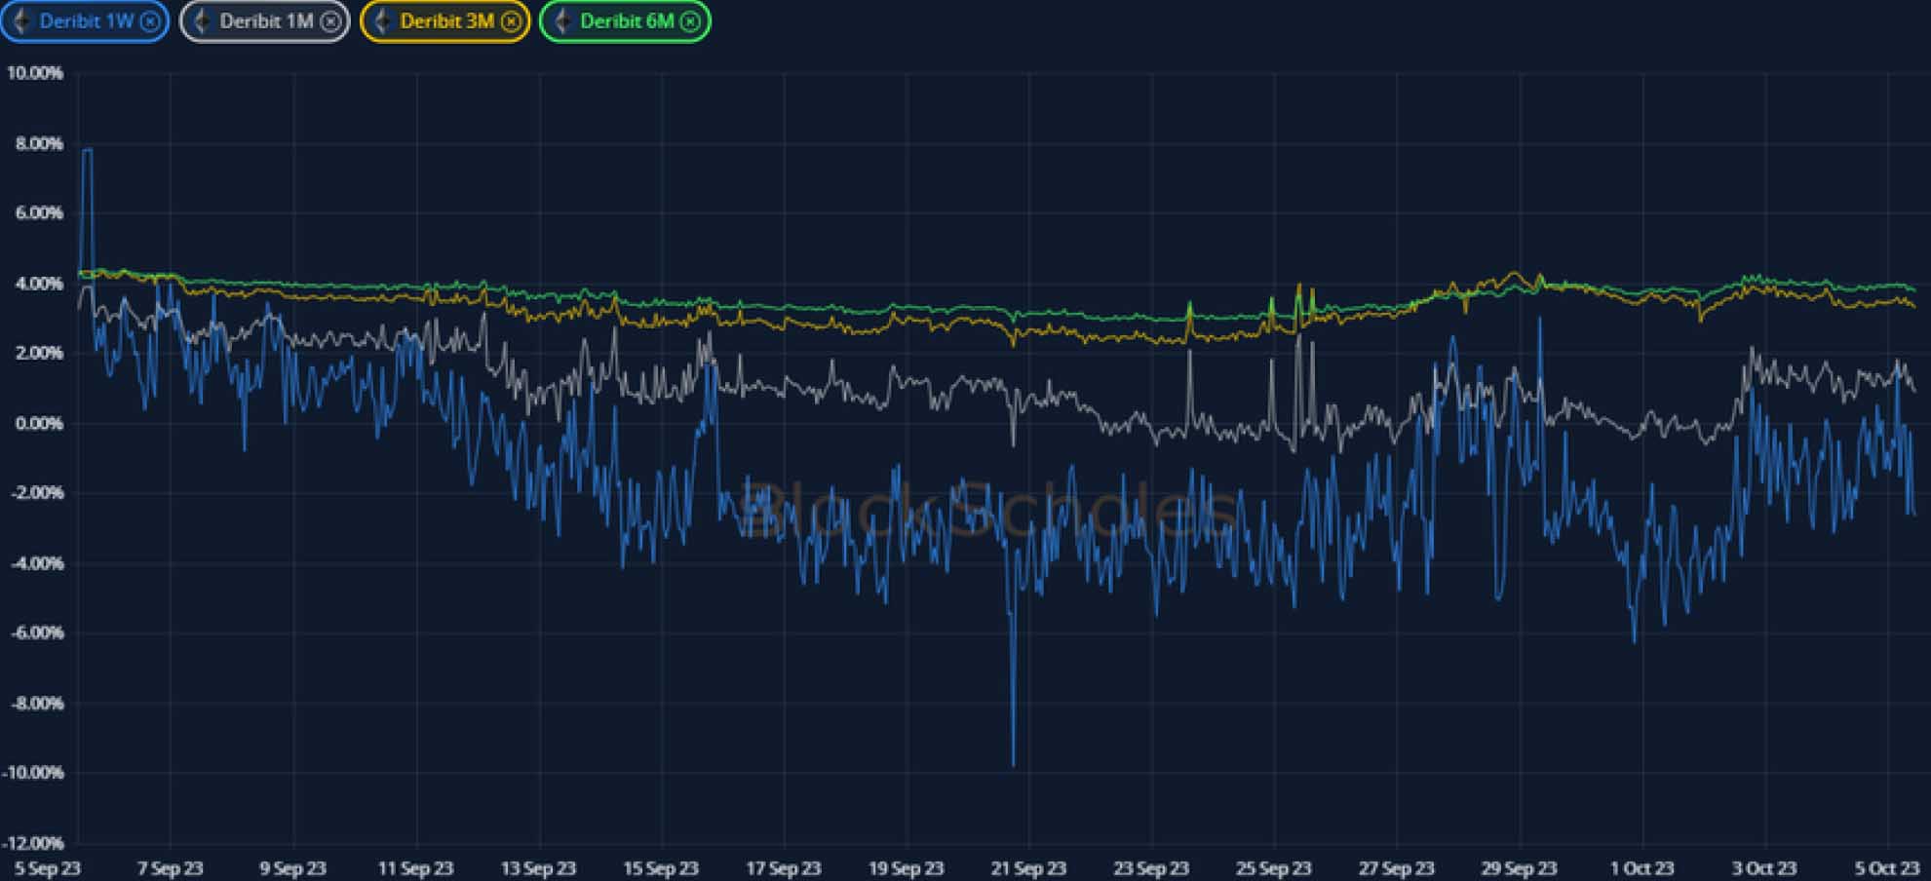Click the 3 Oct 23 date label
This screenshot has height=881, width=1931.
tap(1764, 868)
